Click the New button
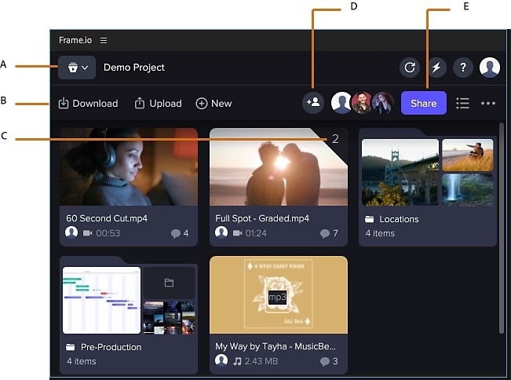 214,104
